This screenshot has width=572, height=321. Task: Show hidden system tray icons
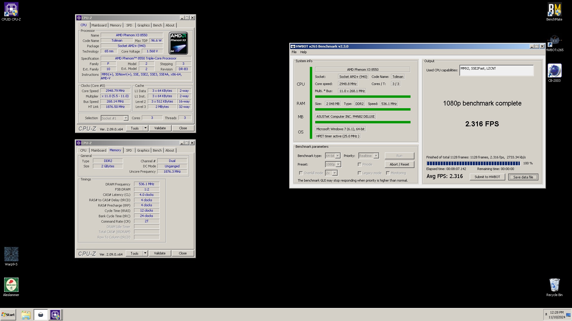click(546, 314)
